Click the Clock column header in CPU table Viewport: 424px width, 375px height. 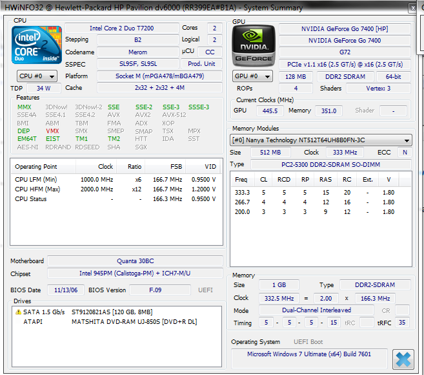click(96, 167)
